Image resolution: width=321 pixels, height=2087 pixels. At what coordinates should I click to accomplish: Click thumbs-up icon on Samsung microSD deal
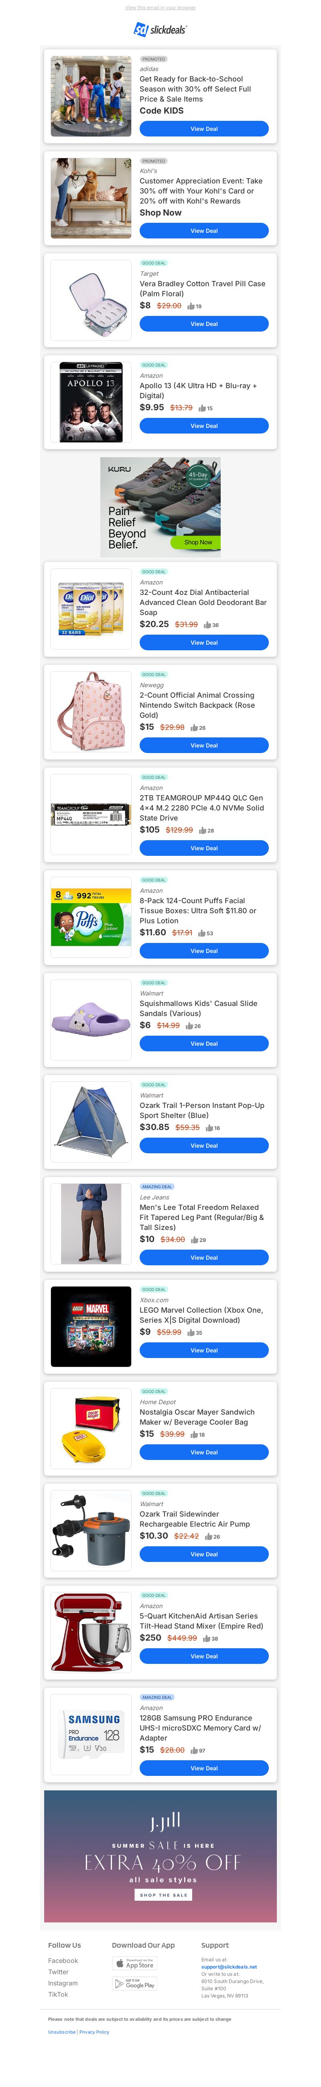click(x=195, y=1750)
